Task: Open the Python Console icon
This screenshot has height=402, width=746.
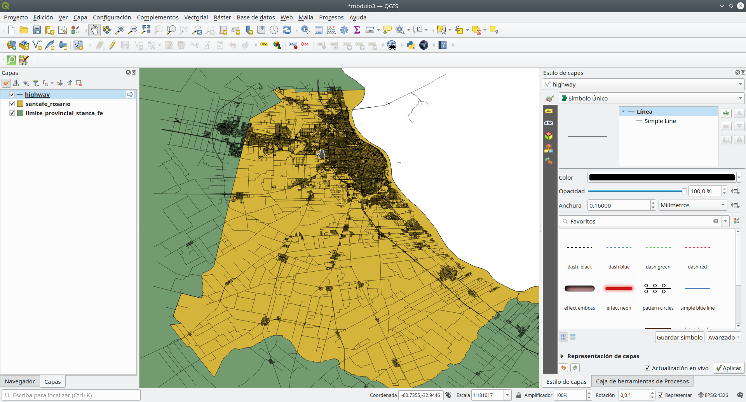Action: click(411, 45)
